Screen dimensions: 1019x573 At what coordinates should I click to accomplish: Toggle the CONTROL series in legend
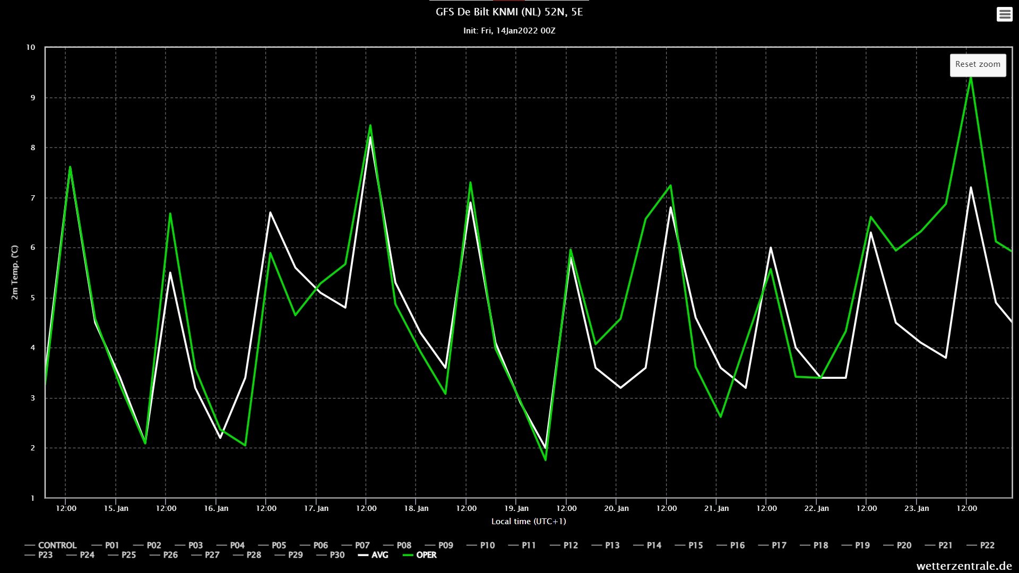pos(57,545)
